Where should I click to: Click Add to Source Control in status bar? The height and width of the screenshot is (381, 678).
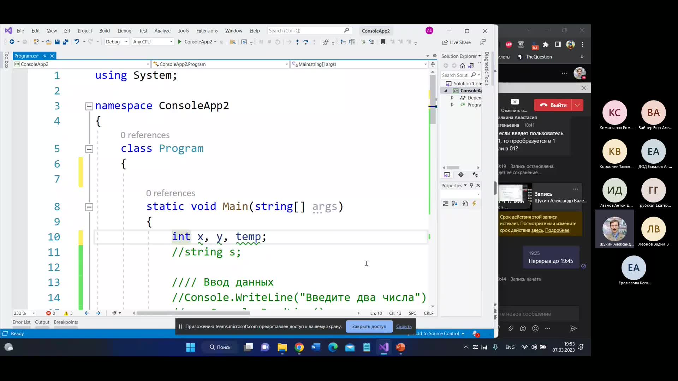pos(440,333)
